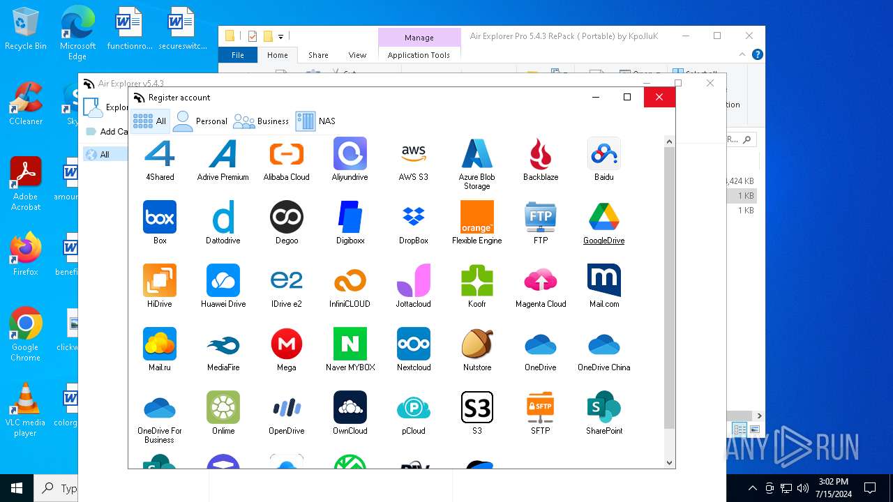Choose Nextcloud server
Viewport: 893px width, 502px height.
pos(414,350)
